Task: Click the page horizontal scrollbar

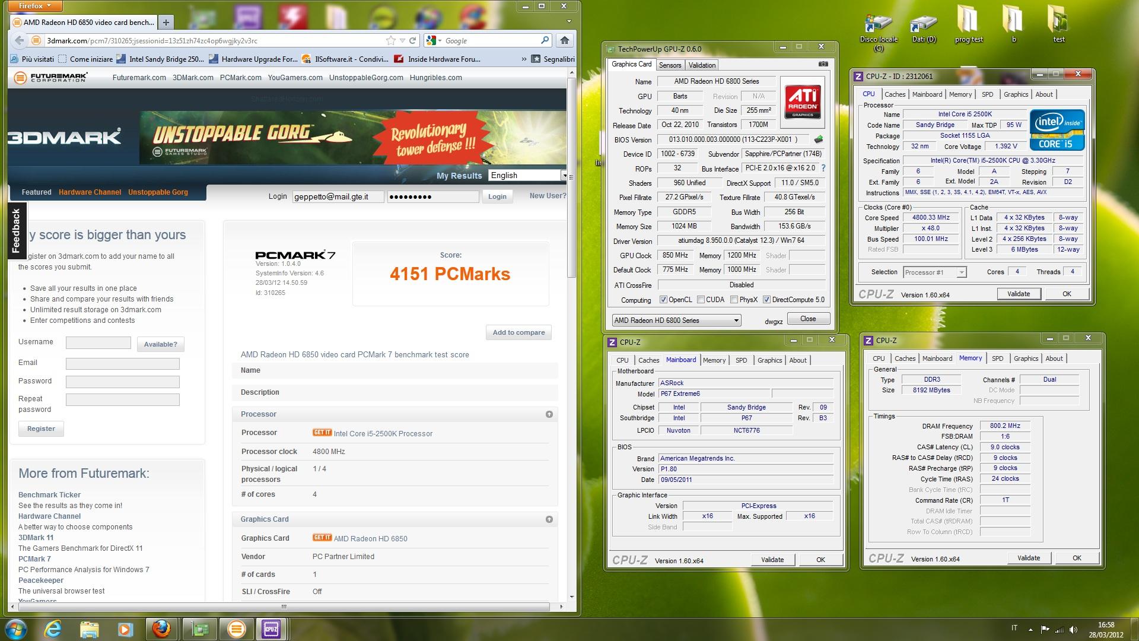Action: (284, 607)
